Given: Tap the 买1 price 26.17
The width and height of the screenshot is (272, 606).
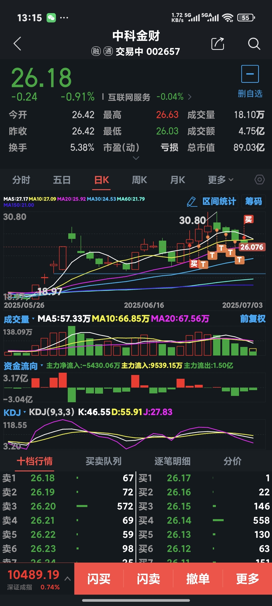Looking at the screenshot, I should pos(179,478).
